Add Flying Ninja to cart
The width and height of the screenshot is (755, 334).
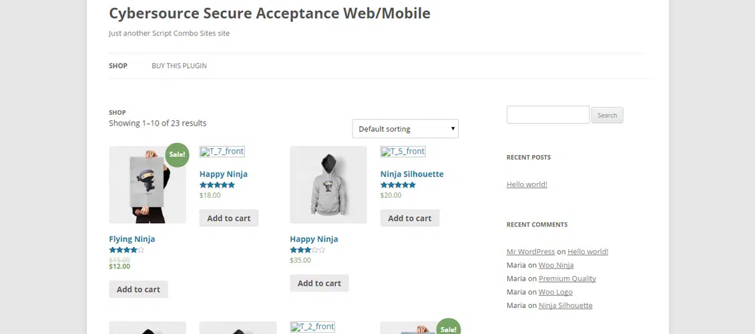pos(138,289)
